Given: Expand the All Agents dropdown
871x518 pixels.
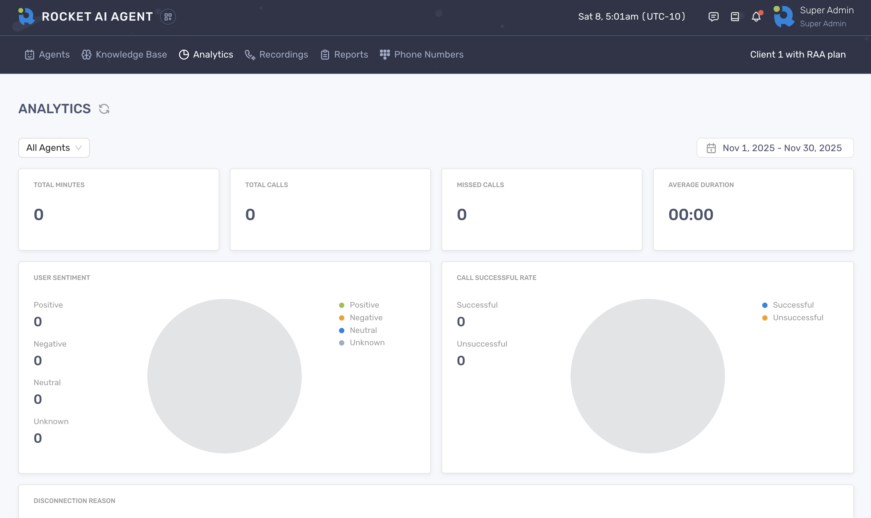Looking at the screenshot, I should click(54, 148).
